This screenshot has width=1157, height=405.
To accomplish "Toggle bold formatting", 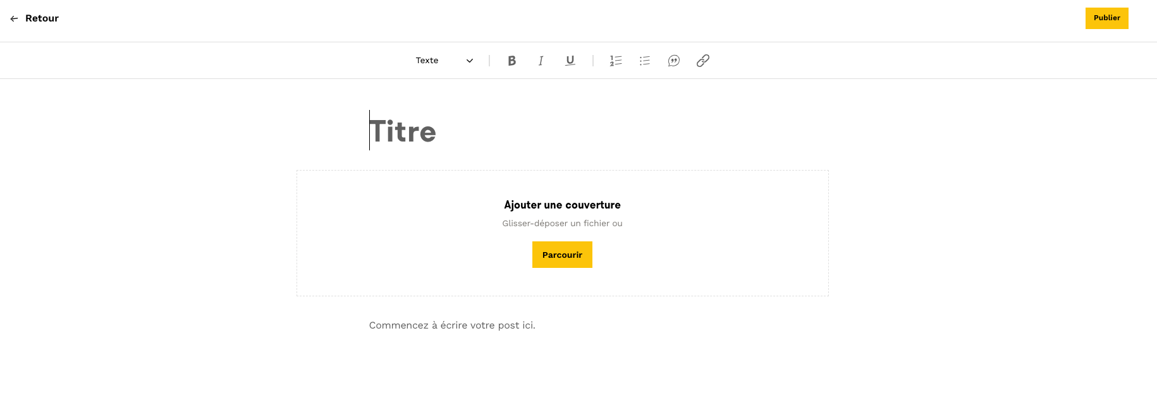I will [511, 61].
